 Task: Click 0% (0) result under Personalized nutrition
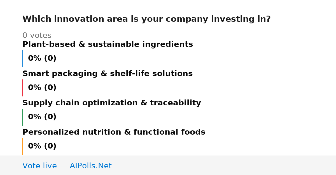pos(42,146)
